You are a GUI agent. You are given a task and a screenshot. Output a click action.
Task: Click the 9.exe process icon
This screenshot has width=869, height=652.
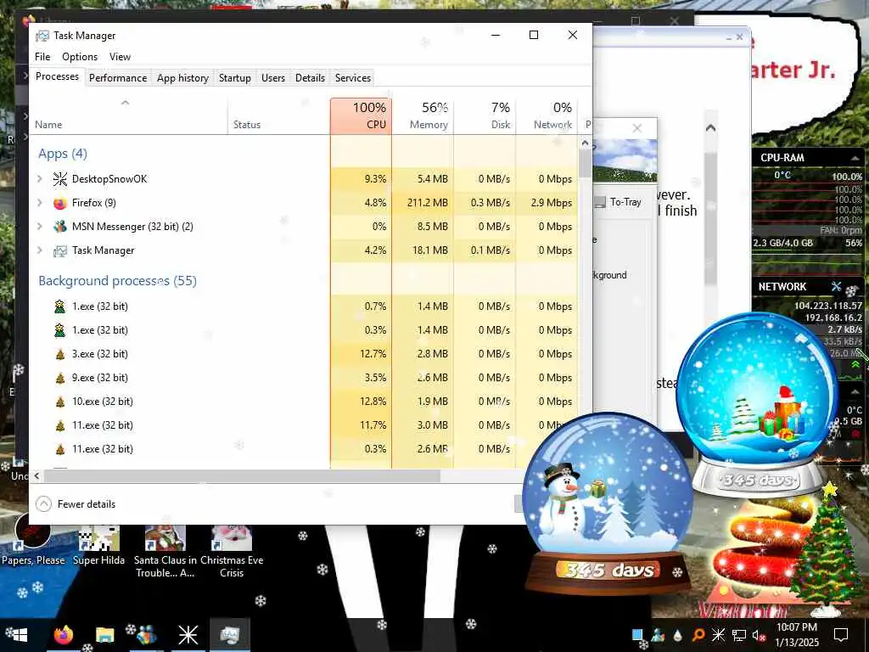60,378
